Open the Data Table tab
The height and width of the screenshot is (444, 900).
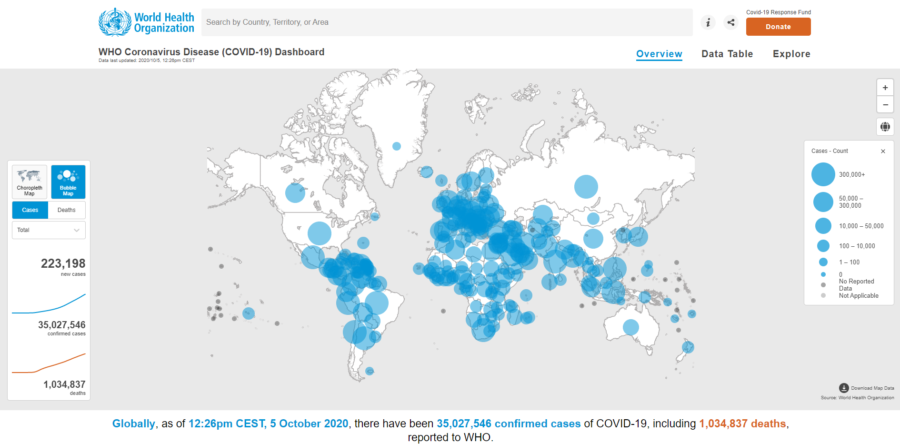click(727, 54)
